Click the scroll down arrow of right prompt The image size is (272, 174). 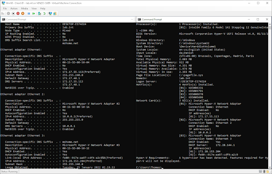pos(270,167)
